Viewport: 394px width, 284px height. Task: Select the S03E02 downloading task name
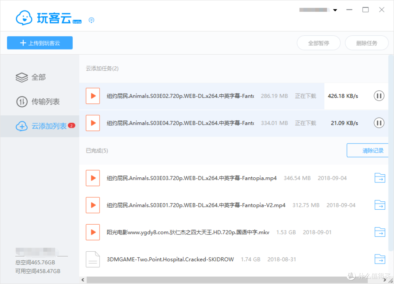(181, 96)
